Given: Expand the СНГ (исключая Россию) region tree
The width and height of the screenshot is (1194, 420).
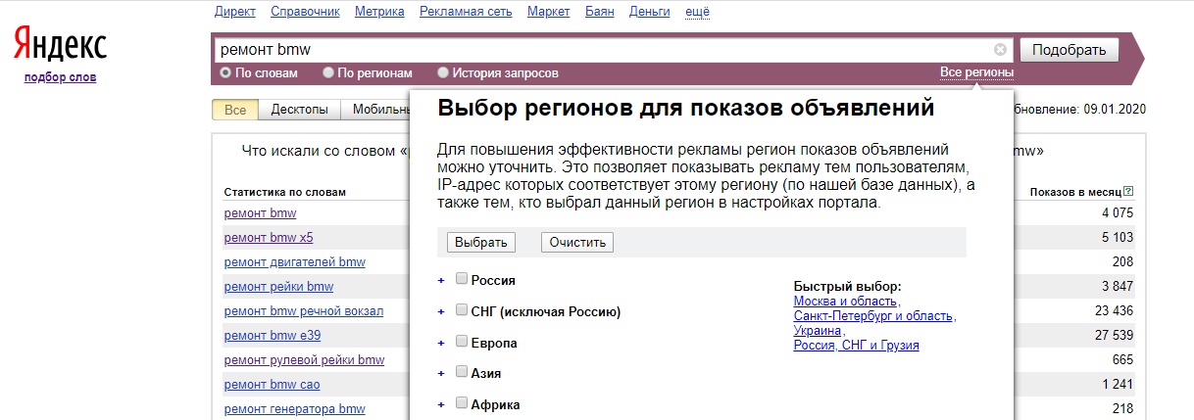Looking at the screenshot, I should pyautogui.click(x=441, y=311).
